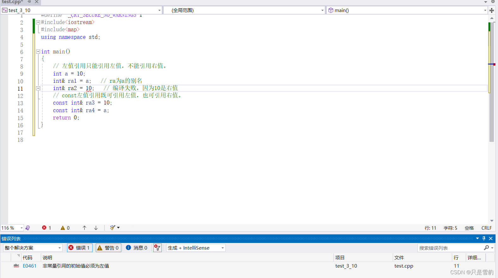Open the IntelliSense health indicator icon
This screenshot has height=278, width=498.
27,228
